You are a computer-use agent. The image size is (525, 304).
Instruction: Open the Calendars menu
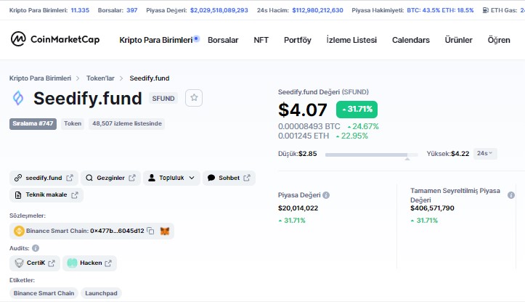[411, 40]
